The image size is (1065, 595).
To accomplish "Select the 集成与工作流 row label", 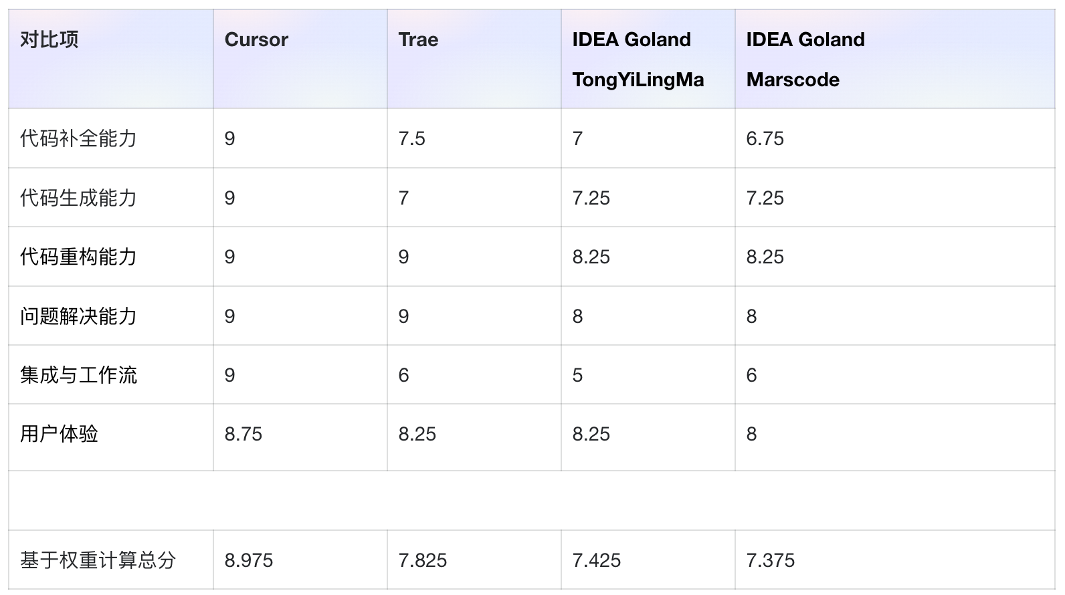I will pos(78,375).
